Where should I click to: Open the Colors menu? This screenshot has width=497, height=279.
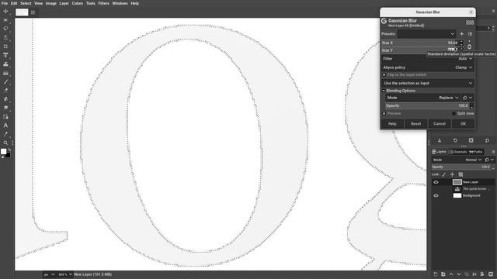click(77, 3)
